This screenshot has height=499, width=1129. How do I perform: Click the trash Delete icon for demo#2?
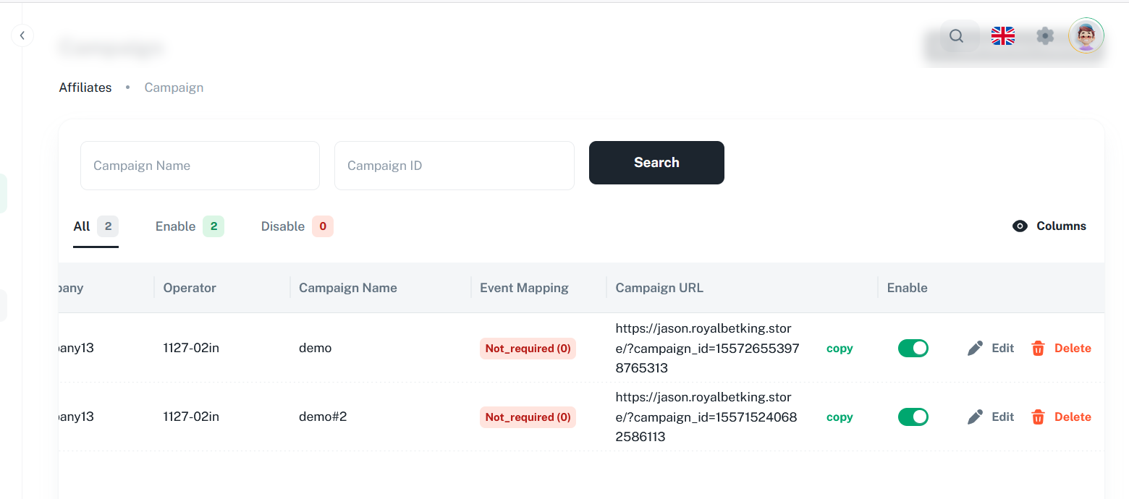coord(1038,417)
